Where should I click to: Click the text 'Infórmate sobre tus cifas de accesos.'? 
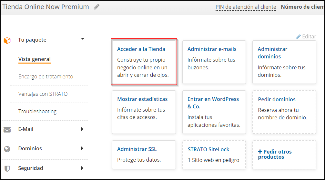[141, 114]
